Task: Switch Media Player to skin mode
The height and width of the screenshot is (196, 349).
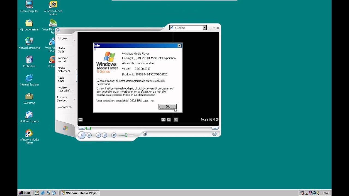Action: (214, 134)
